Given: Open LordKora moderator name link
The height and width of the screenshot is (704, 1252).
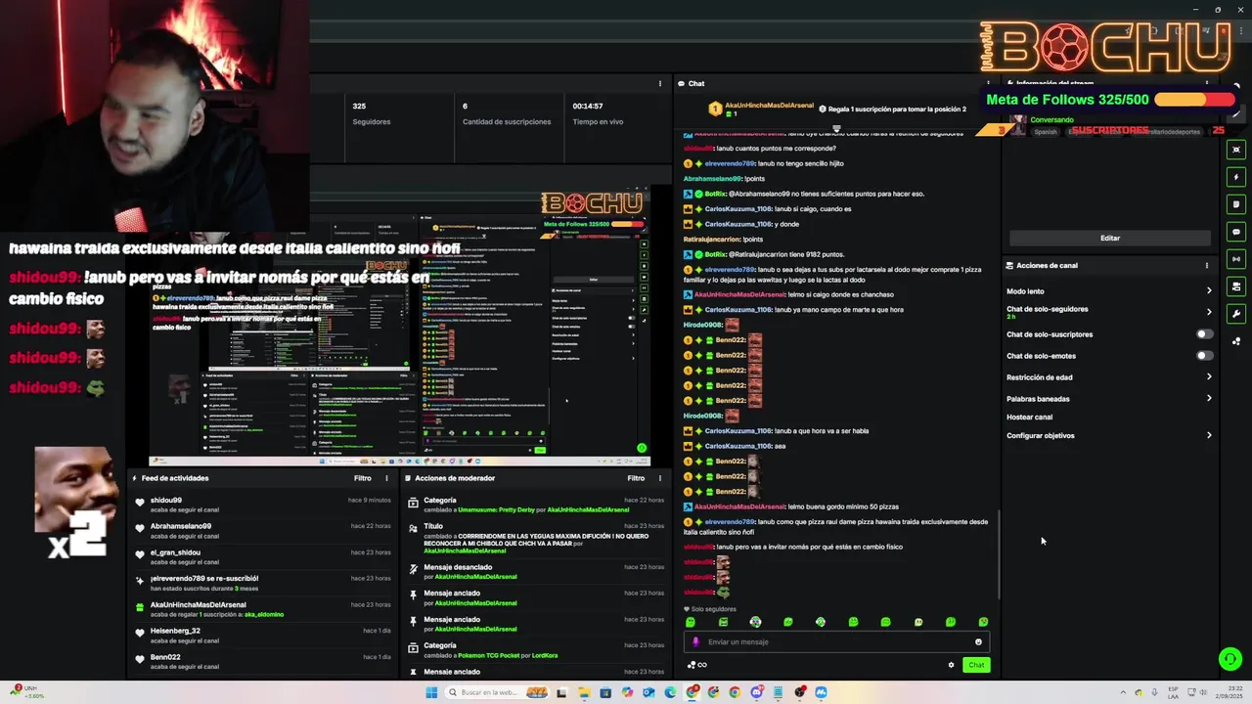Looking at the screenshot, I should tap(545, 655).
